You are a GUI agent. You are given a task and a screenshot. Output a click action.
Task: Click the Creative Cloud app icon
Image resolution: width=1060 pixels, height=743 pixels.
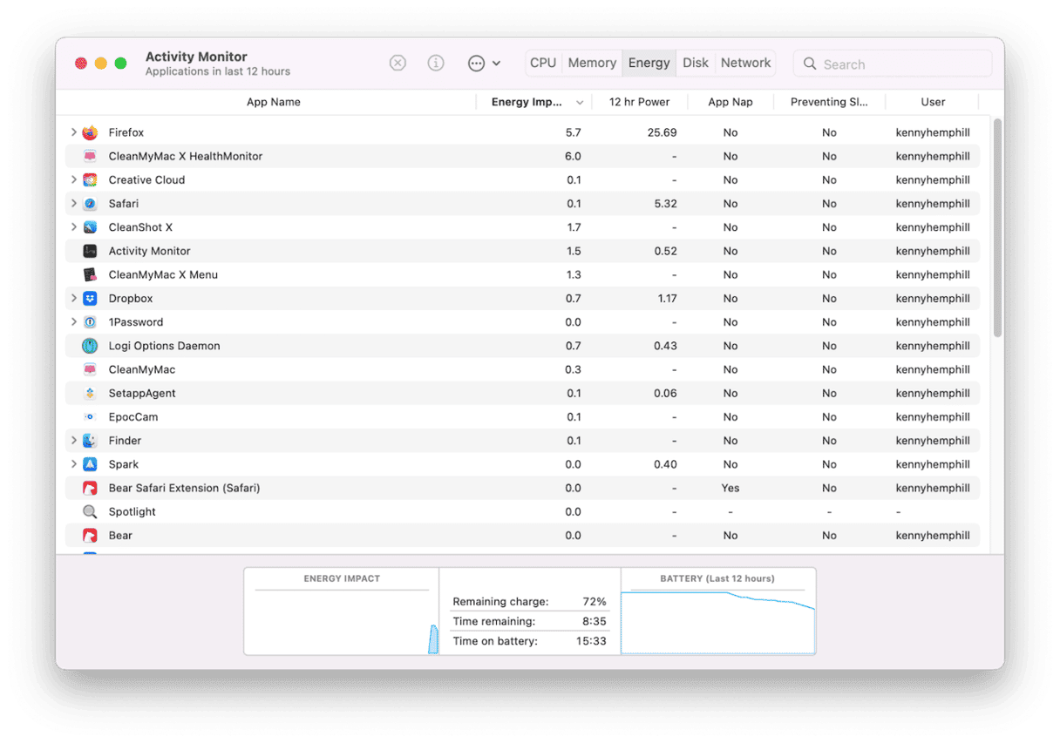(x=90, y=180)
